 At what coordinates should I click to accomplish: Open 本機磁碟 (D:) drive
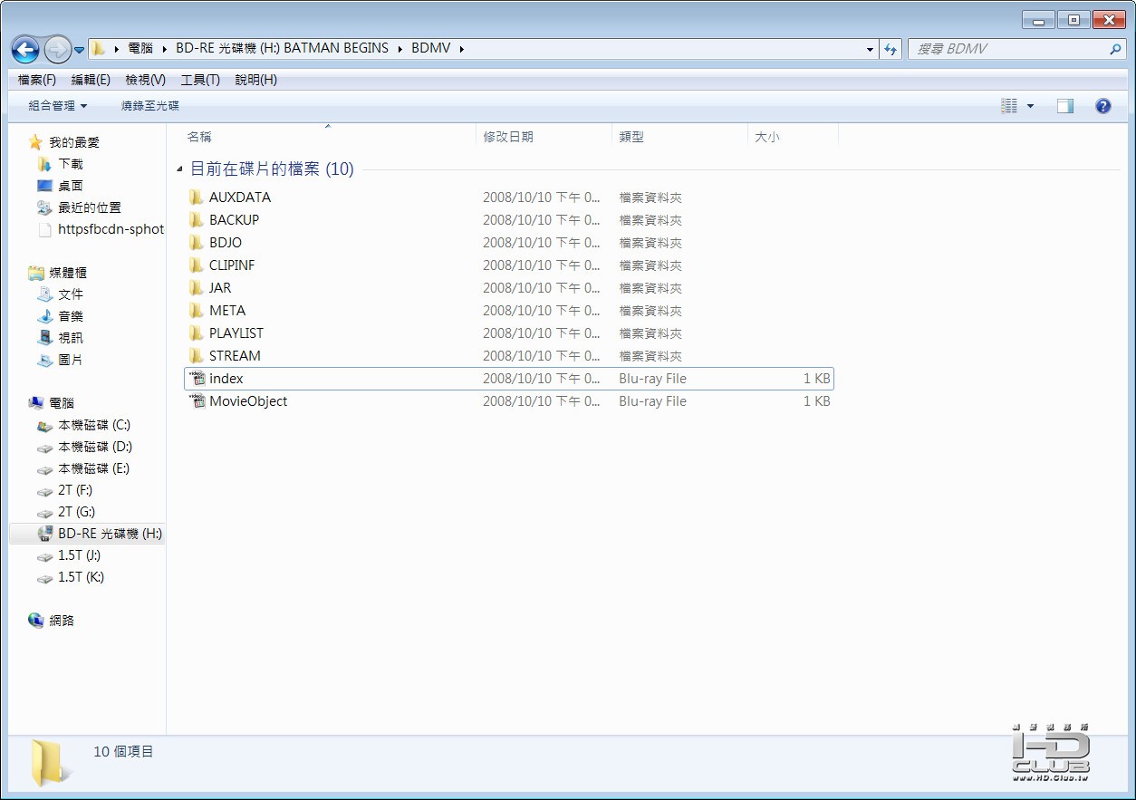click(95, 447)
